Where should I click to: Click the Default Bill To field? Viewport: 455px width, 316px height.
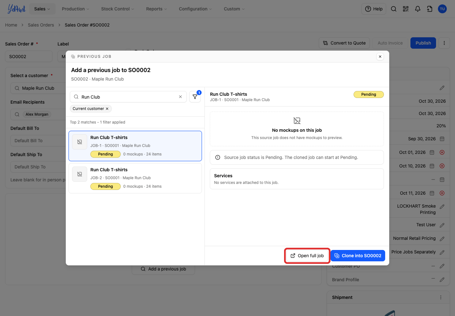39,141
